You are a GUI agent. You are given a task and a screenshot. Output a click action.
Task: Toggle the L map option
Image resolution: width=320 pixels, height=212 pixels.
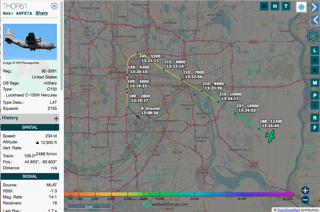[x=315, y=50]
